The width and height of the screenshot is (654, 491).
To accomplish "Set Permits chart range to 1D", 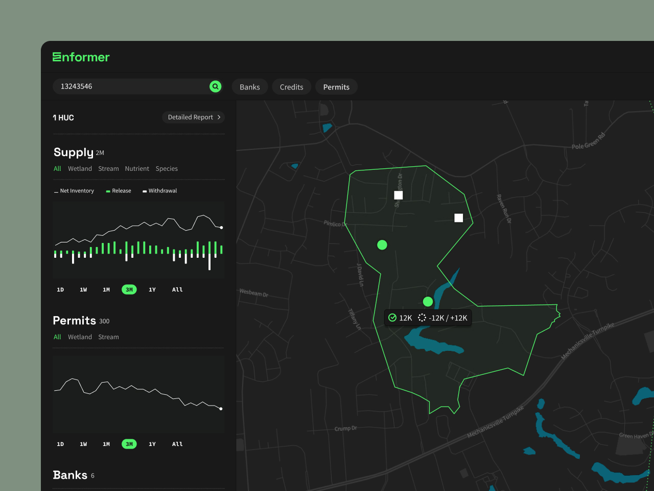I will coord(60,444).
